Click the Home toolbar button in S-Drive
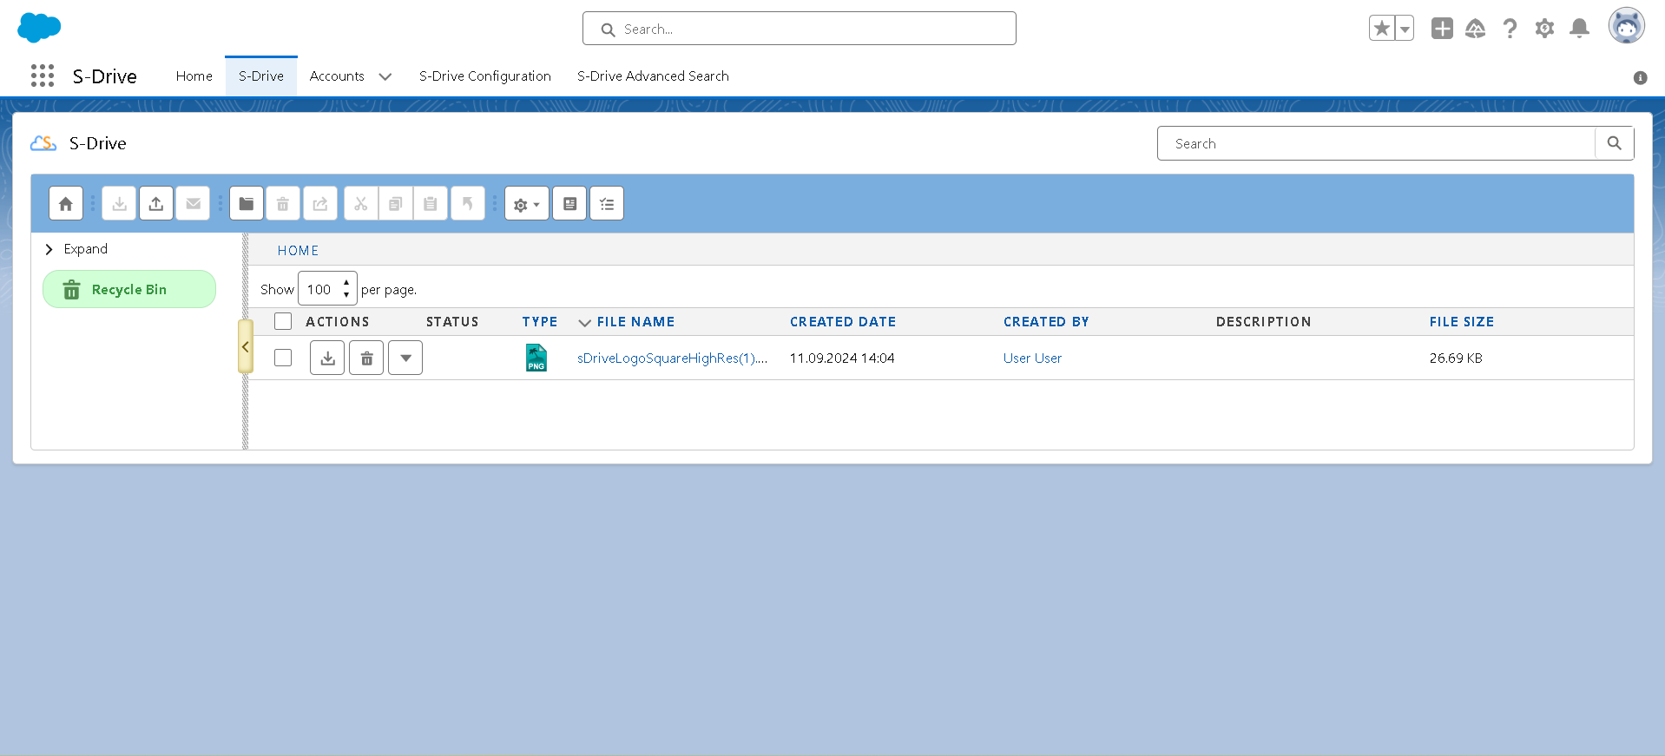This screenshot has height=756, width=1665. click(66, 204)
